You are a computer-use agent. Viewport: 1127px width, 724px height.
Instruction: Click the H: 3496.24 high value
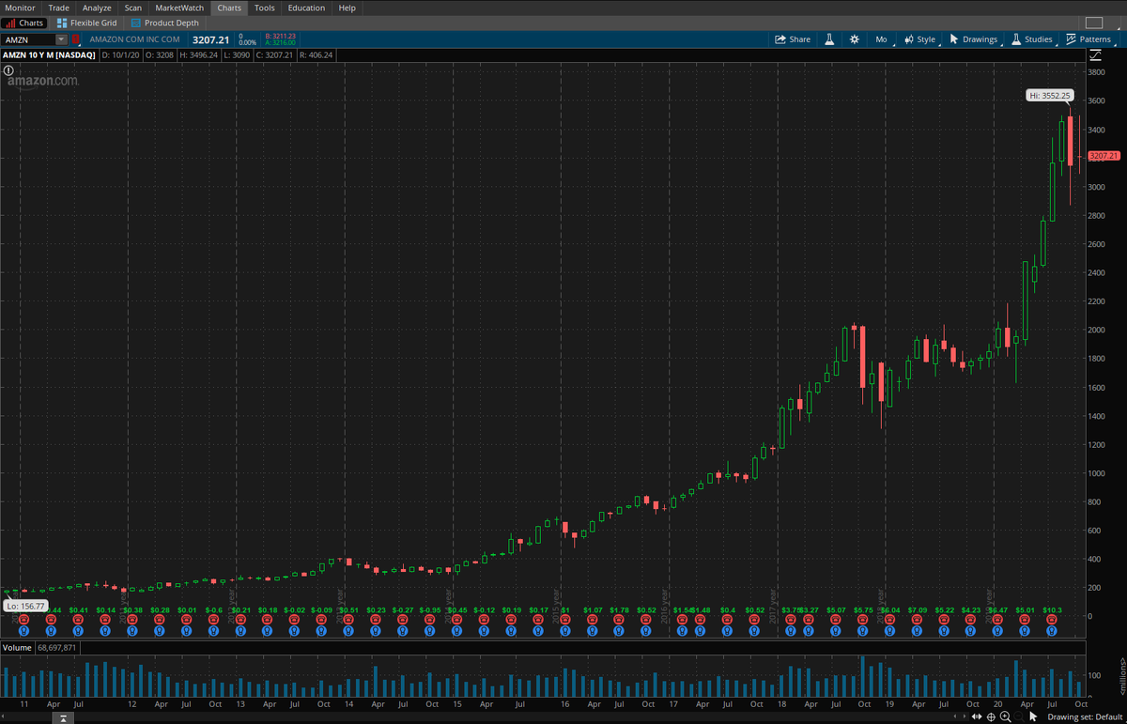pos(197,55)
